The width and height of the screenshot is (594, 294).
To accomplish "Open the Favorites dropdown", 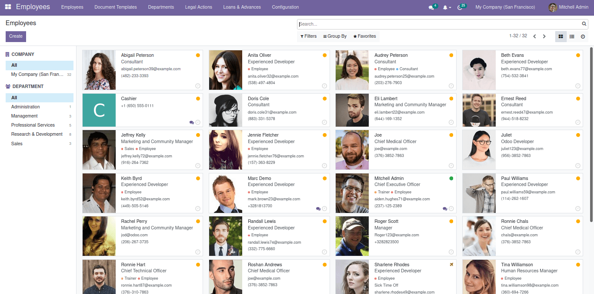I will (x=364, y=36).
